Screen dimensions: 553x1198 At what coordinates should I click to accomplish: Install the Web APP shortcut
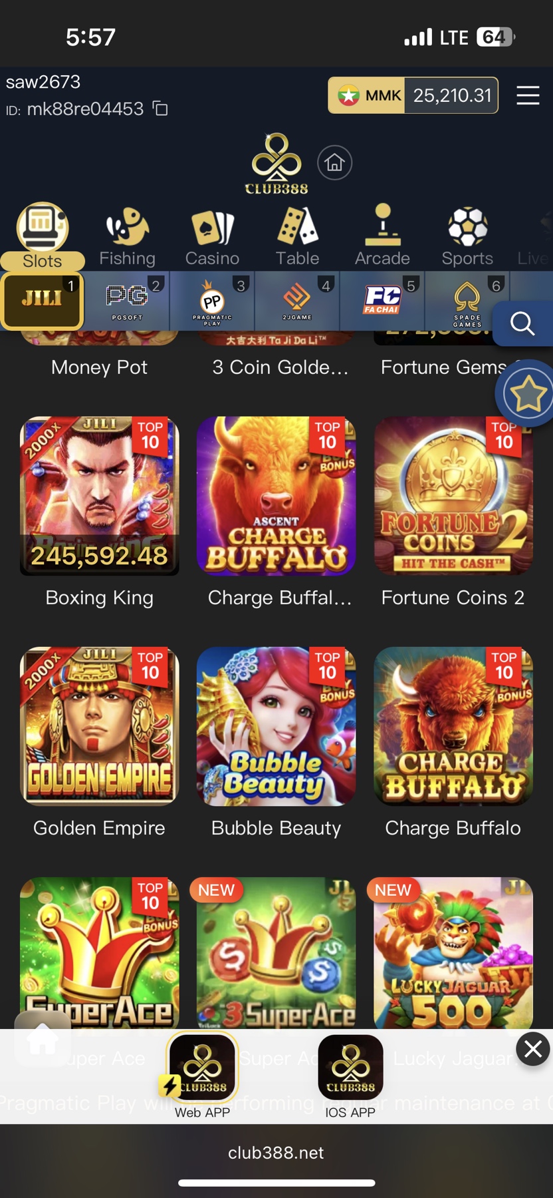202,1074
